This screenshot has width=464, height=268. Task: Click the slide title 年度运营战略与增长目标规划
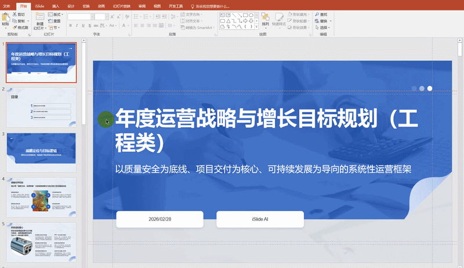point(266,130)
